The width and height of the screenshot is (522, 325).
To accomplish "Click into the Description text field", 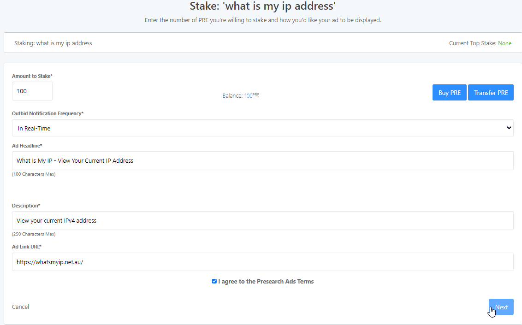I will [x=263, y=220].
